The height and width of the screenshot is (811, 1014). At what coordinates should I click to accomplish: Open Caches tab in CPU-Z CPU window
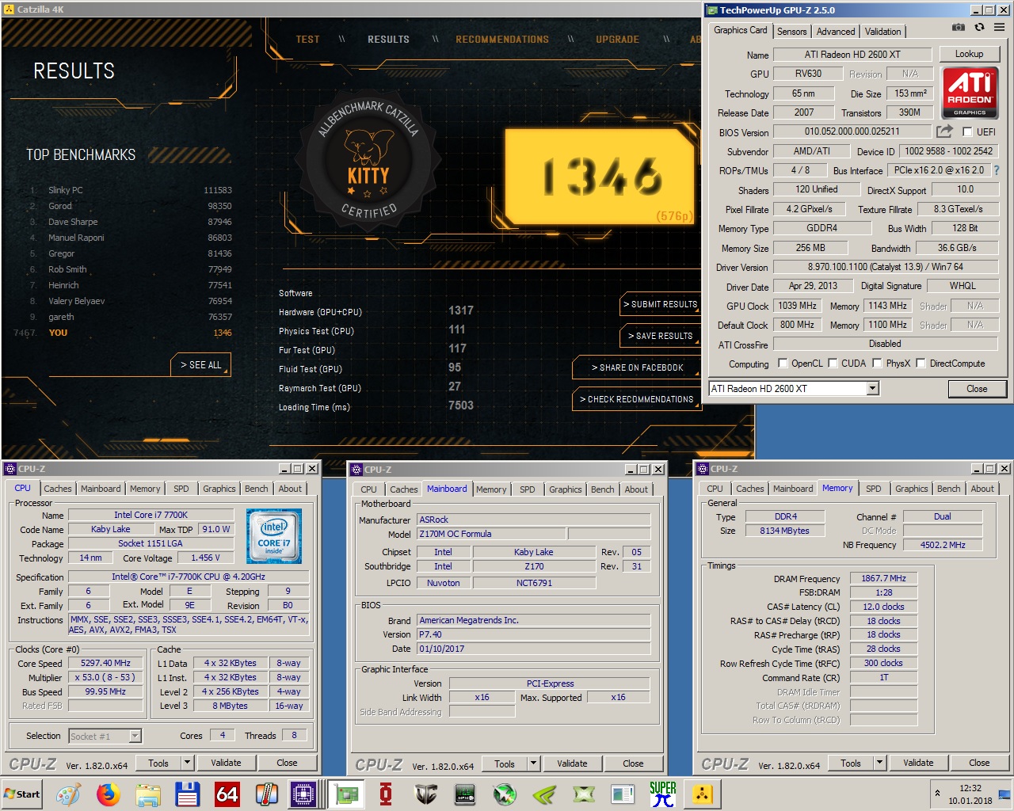tap(58, 489)
